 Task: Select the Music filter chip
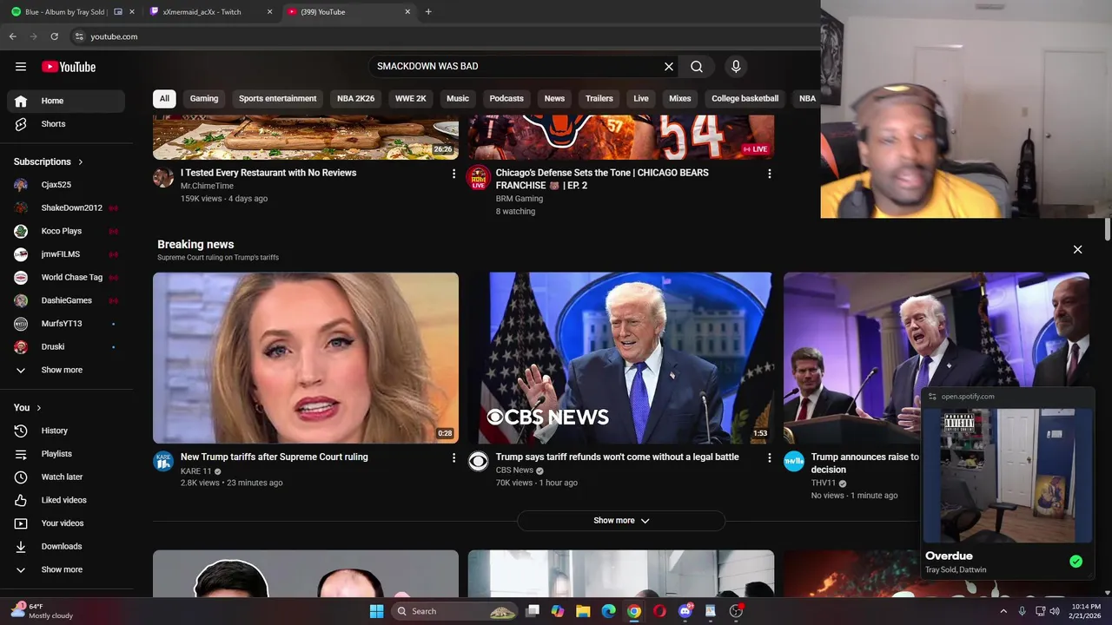[458, 98]
